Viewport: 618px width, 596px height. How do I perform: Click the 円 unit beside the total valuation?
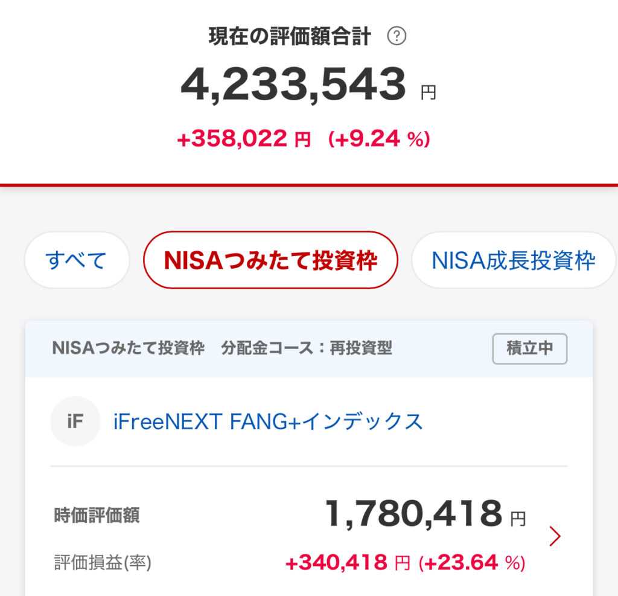[428, 93]
